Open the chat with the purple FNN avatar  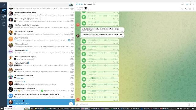tap(41, 52)
